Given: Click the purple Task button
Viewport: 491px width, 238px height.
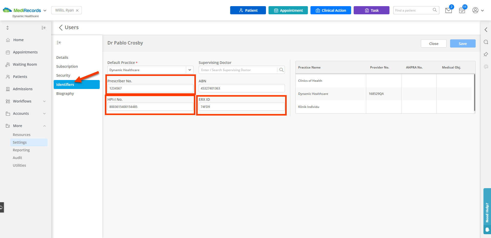Looking at the screenshot, I should (371, 10).
